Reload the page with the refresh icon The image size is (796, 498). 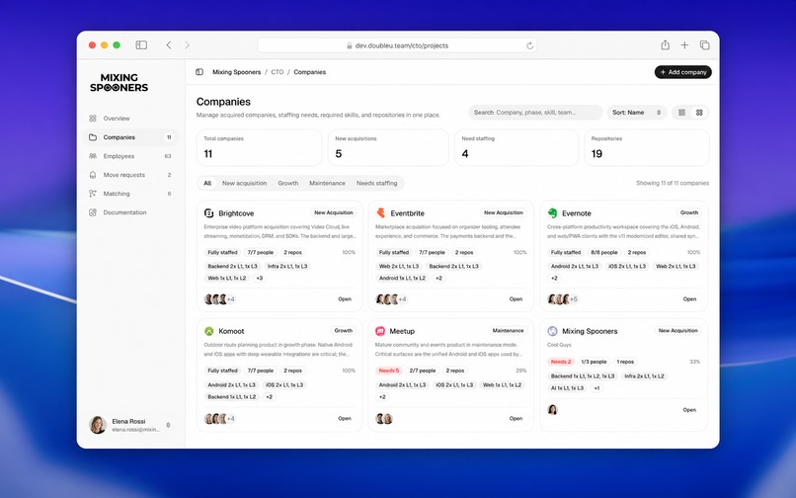coord(529,45)
